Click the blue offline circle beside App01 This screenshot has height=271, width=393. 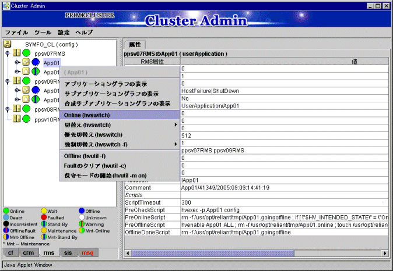tap(36, 63)
